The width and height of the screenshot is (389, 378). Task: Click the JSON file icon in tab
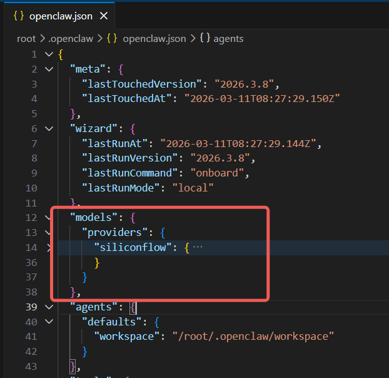[x=19, y=16]
